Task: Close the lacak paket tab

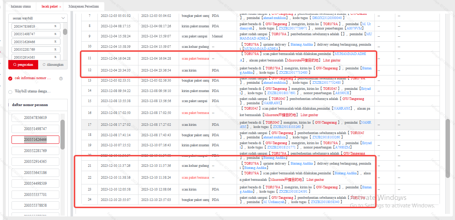Action: click(x=60, y=7)
